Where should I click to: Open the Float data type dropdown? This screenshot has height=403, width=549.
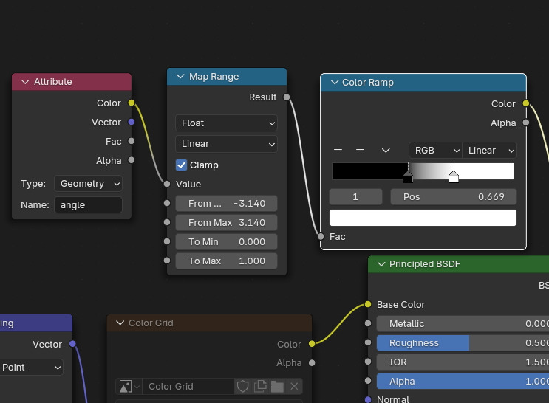227,123
